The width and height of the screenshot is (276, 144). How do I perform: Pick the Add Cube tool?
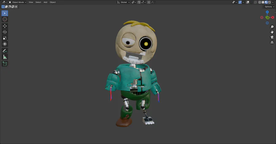click(x=5, y=64)
